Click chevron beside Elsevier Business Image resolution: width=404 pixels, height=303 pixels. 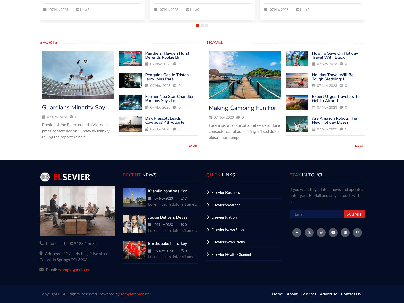pos(208,192)
